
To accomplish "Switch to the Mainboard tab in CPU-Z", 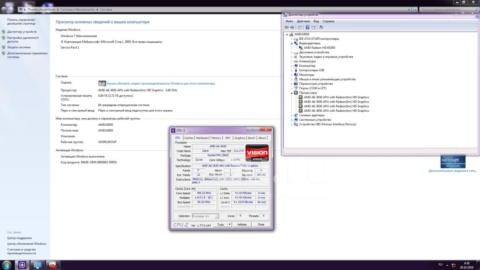I will point(202,138).
